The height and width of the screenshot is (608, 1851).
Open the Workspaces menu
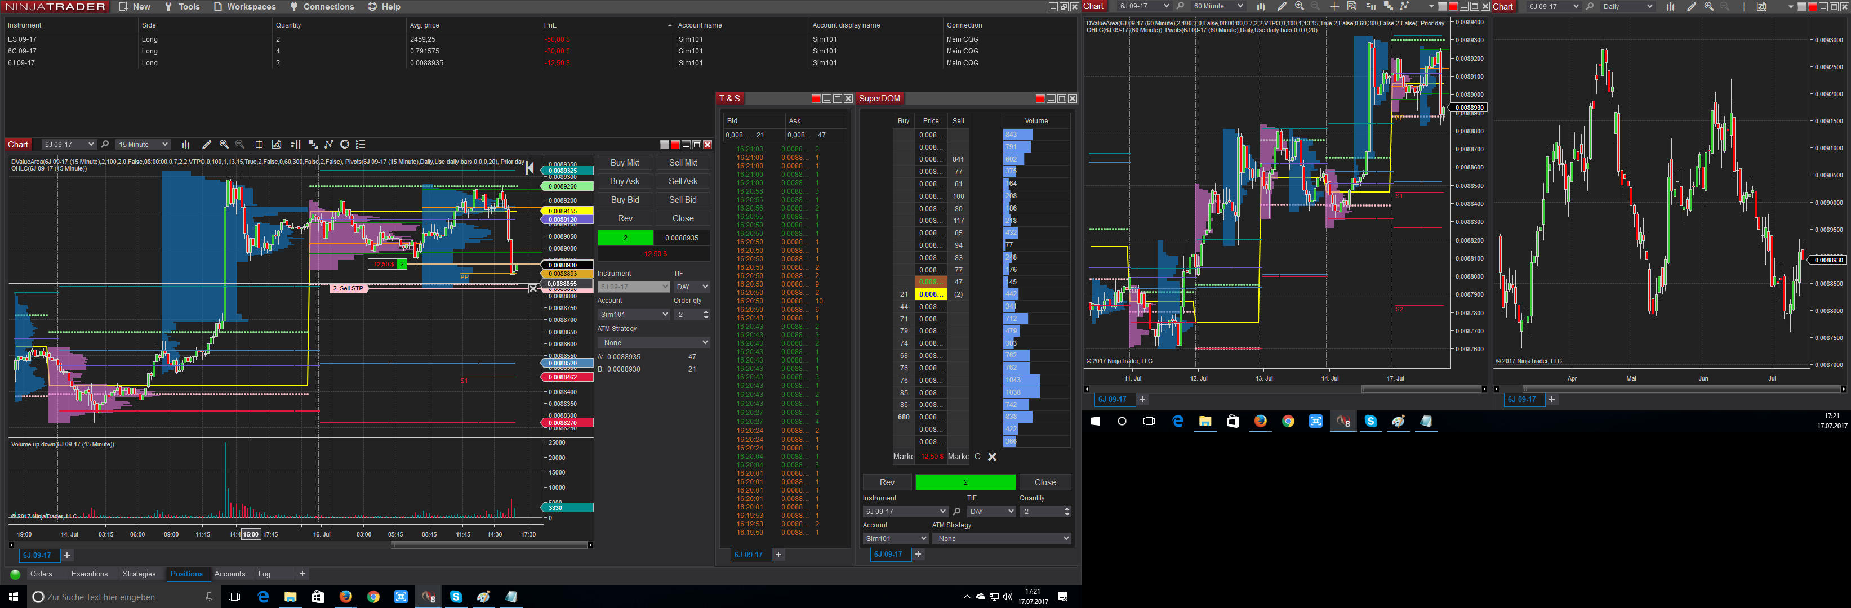pyautogui.click(x=244, y=6)
